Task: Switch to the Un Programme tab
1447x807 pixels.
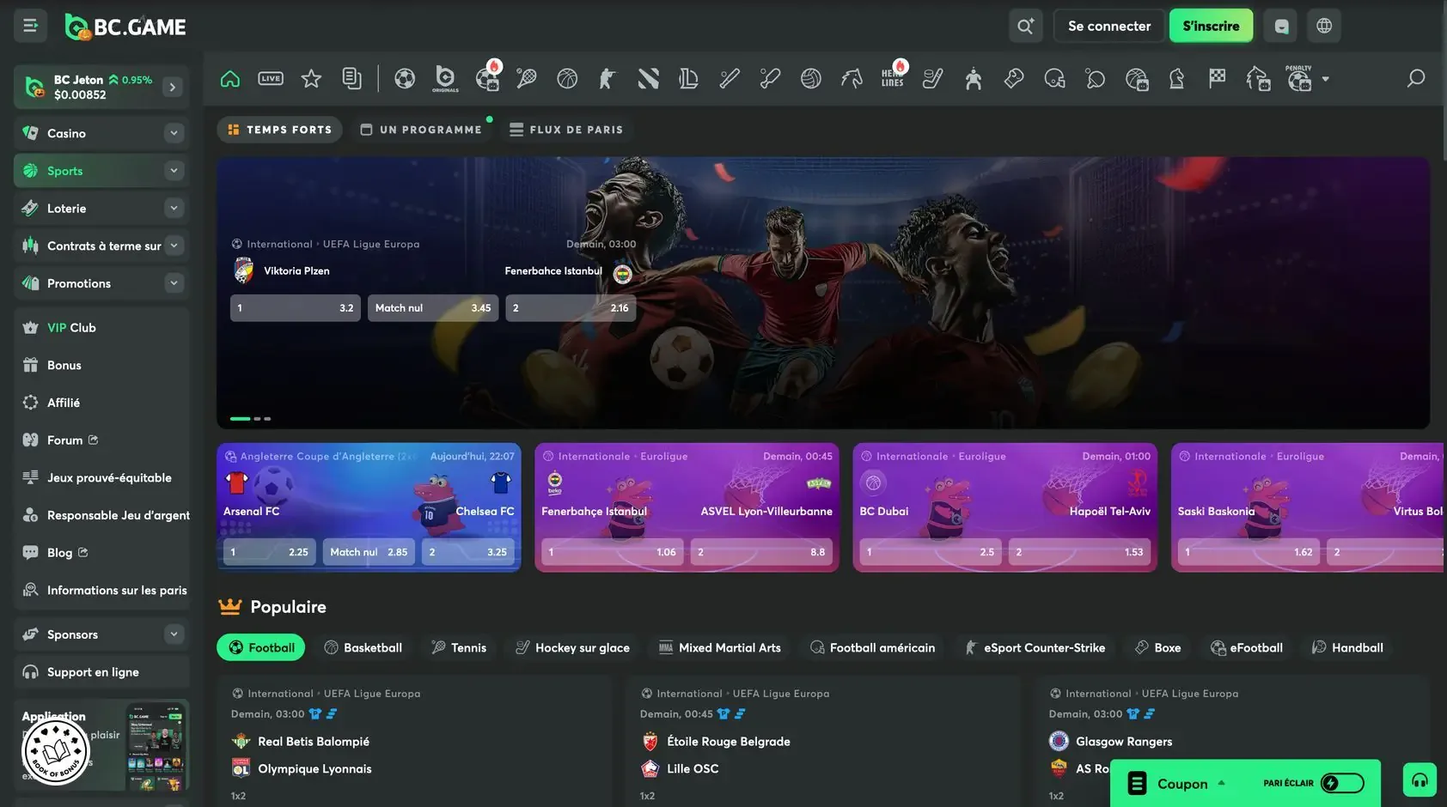Action: tap(421, 130)
